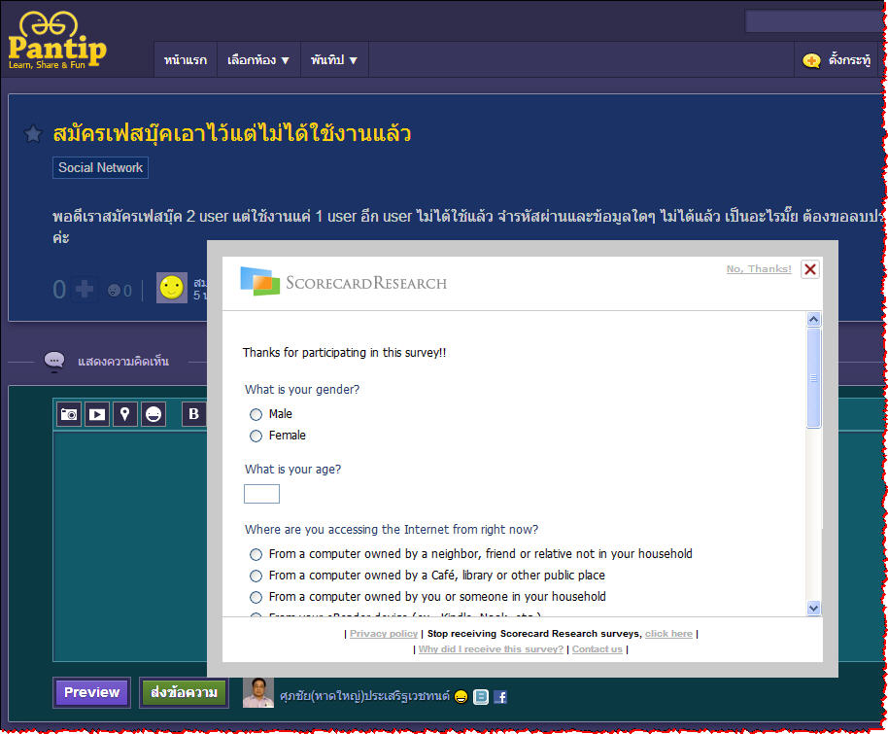Click the topic title สมัครเฟสบุ๊คเอาไว้
Screen dimensions: 888x734
232,134
